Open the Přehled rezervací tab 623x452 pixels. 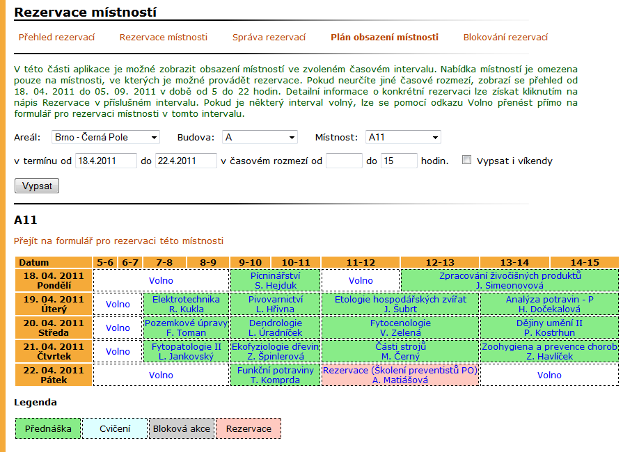(56, 38)
